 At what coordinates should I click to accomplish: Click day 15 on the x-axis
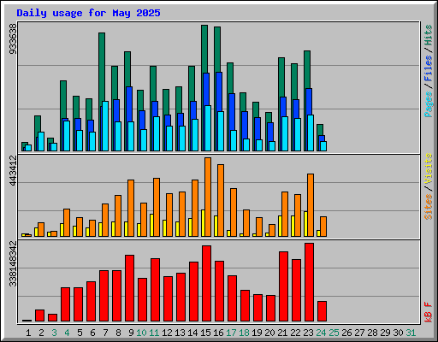point(205,333)
